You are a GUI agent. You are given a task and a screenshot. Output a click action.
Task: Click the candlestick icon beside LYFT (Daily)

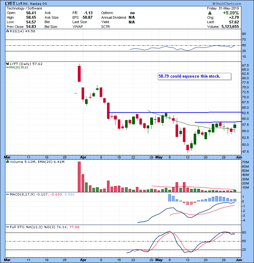pyautogui.click(x=7, y=64)
